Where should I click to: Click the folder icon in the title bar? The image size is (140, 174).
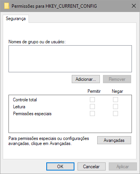pyautogui.click(x=7, y=6)
